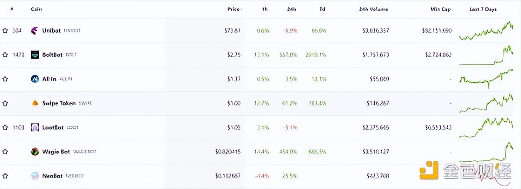Screen dimensions: 521x189
Task: Click the BoltBot coin logo icon
Action: [x=35, y=55]
